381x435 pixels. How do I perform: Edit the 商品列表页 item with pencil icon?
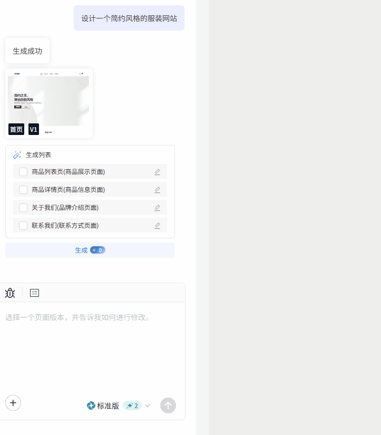157,172
